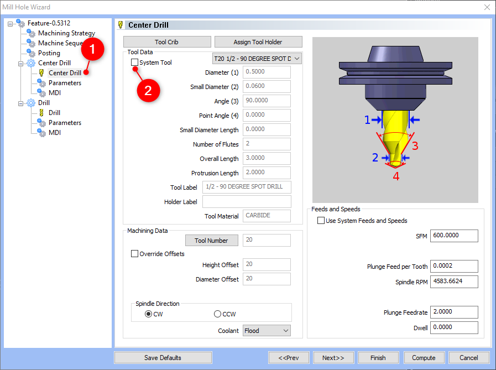Click the spot drill tool preview image
Image resolution: width=496 pixels, height=370 pixels.
pos(395,120)
